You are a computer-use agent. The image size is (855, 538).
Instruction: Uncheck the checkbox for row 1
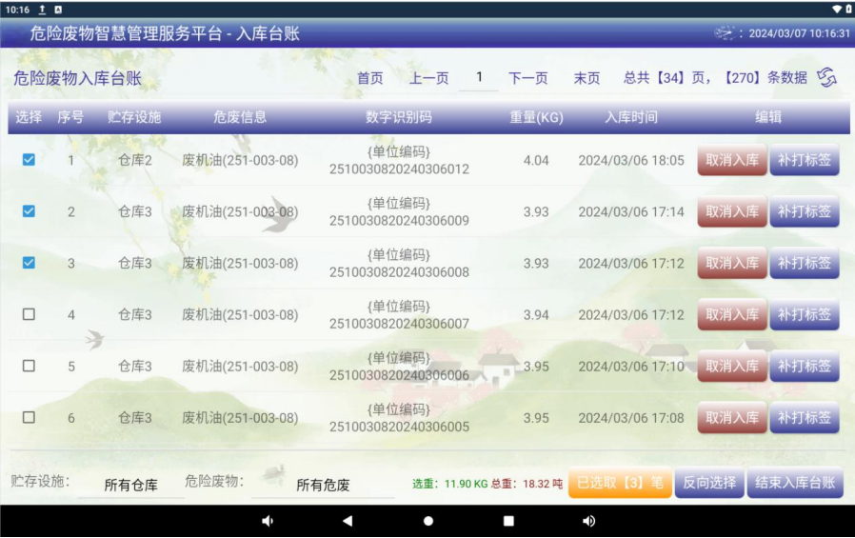pos(29,160)
